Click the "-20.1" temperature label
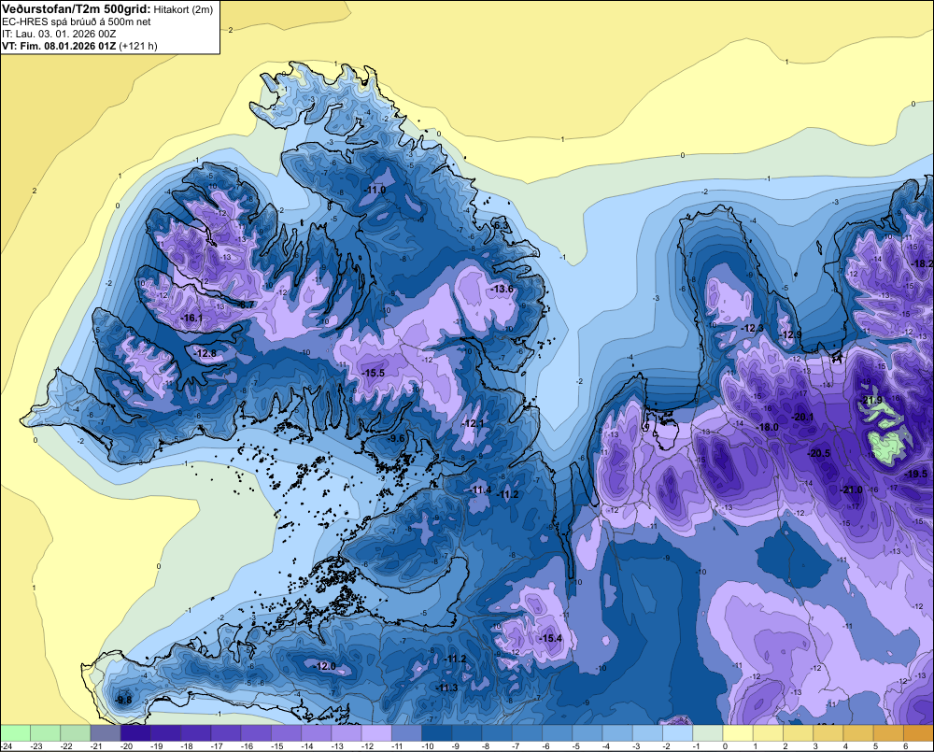Screen dimensions: 934x752 [x=802, y=417]
